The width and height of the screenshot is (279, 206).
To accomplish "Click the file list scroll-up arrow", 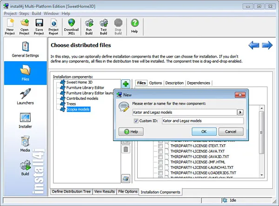I will [x=261, y=108].
